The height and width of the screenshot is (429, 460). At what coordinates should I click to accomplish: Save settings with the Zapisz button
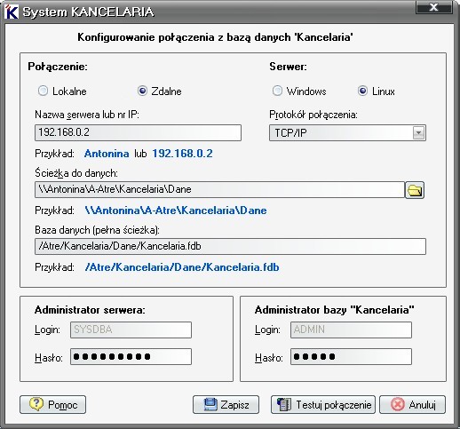226,404
